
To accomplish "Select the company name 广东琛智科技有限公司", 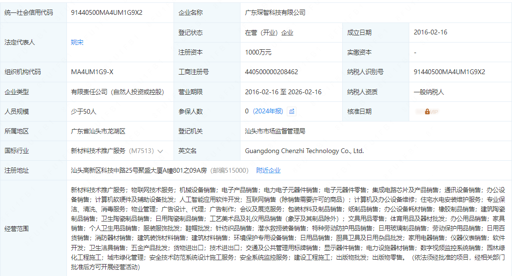I will pos(275,13).
